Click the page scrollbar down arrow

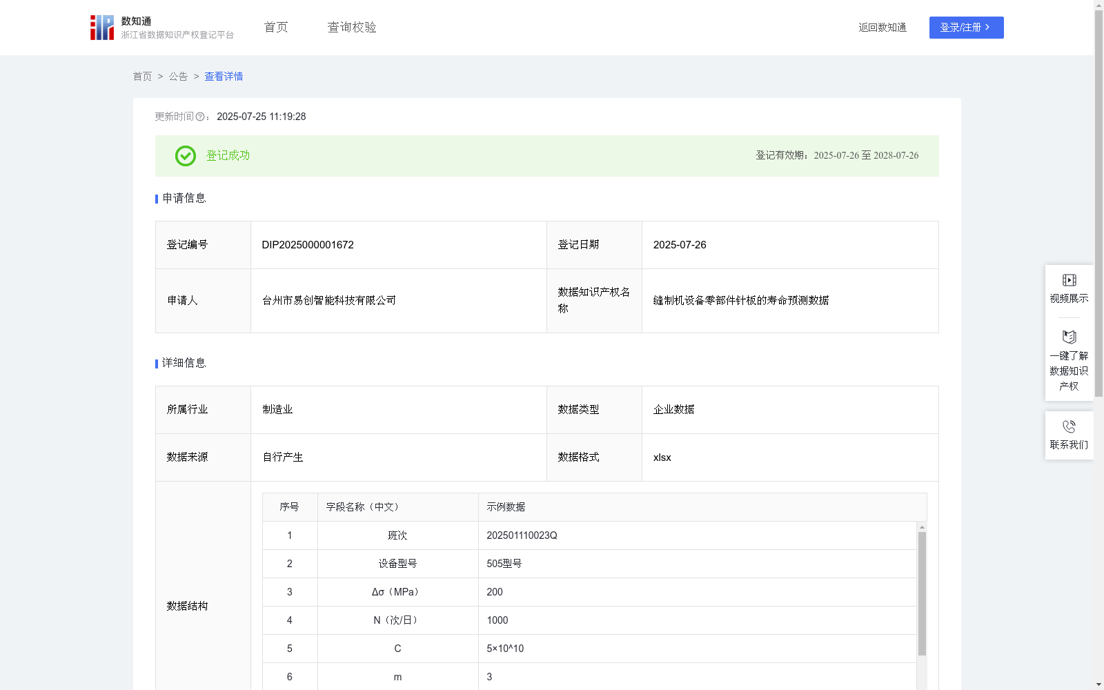[1098, 684]
